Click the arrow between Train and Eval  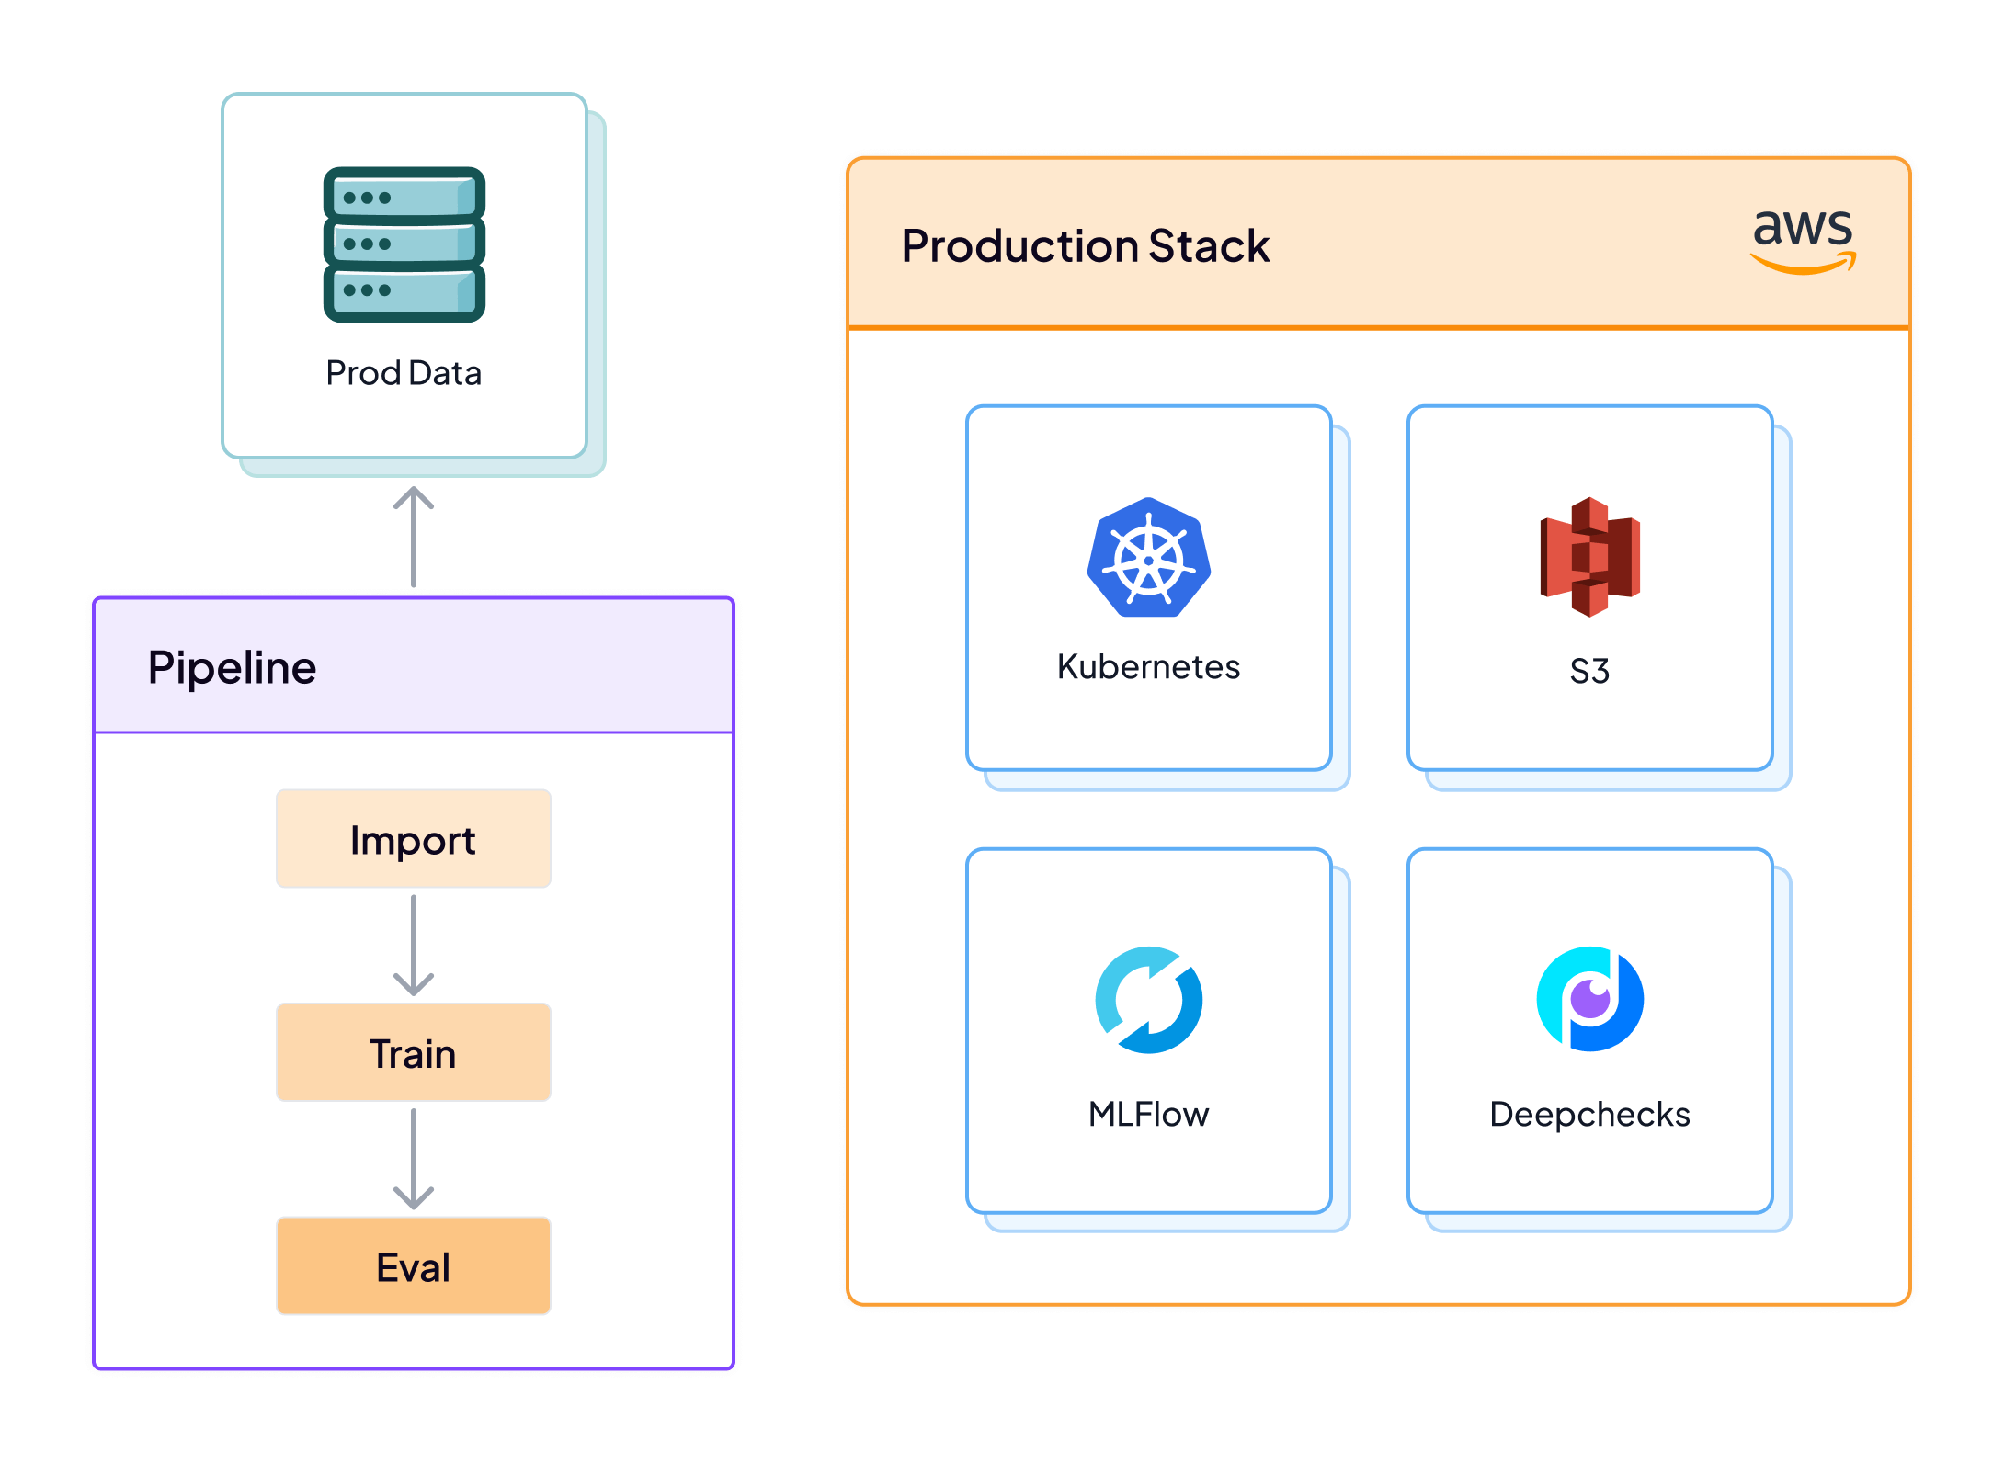(x=413, y=1160)
